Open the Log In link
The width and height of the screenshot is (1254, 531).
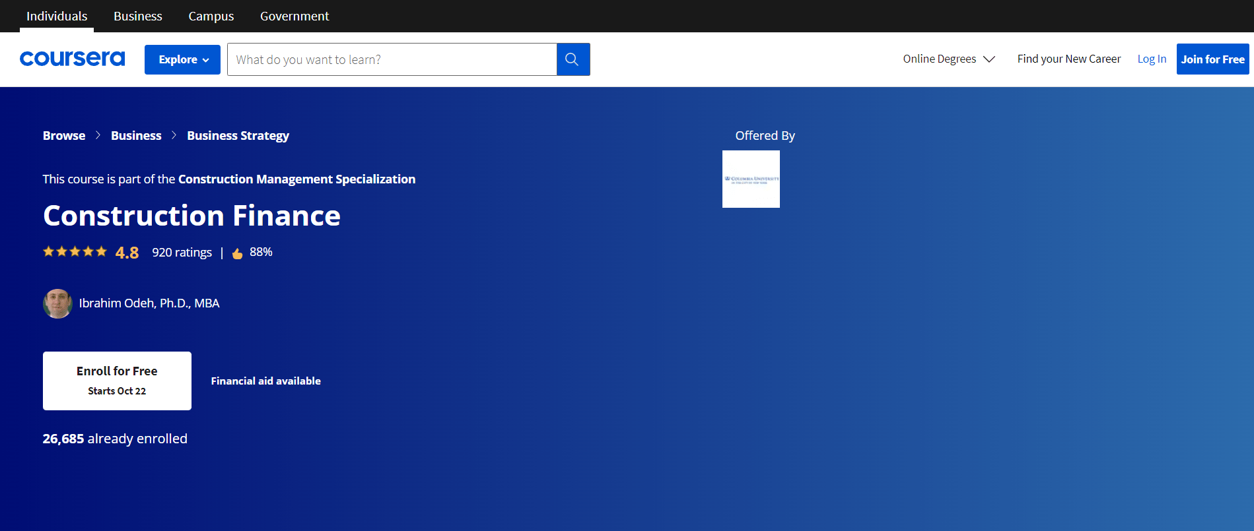coord(1151,59)
